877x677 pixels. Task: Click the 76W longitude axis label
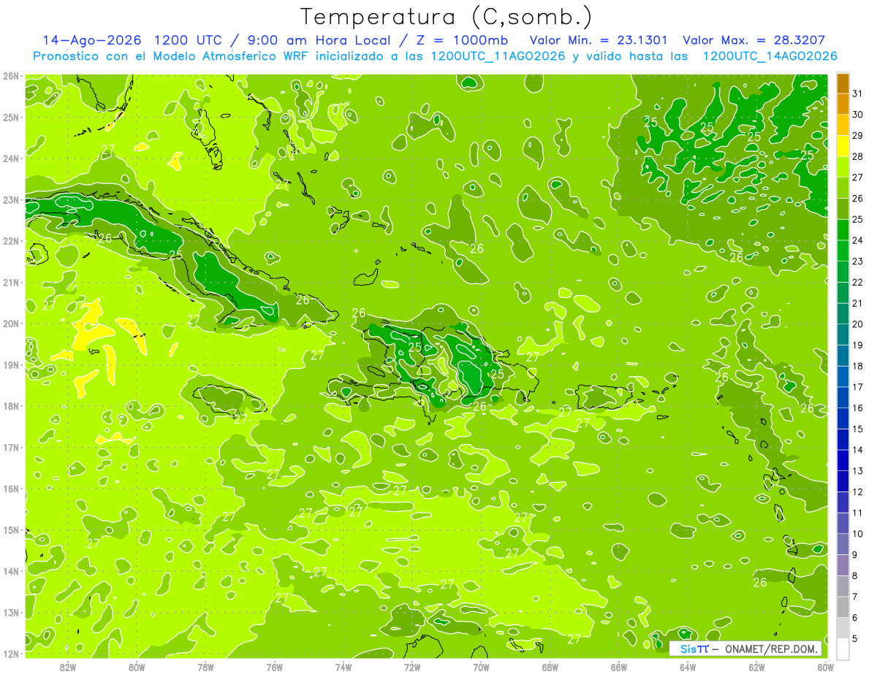(275, 667)
